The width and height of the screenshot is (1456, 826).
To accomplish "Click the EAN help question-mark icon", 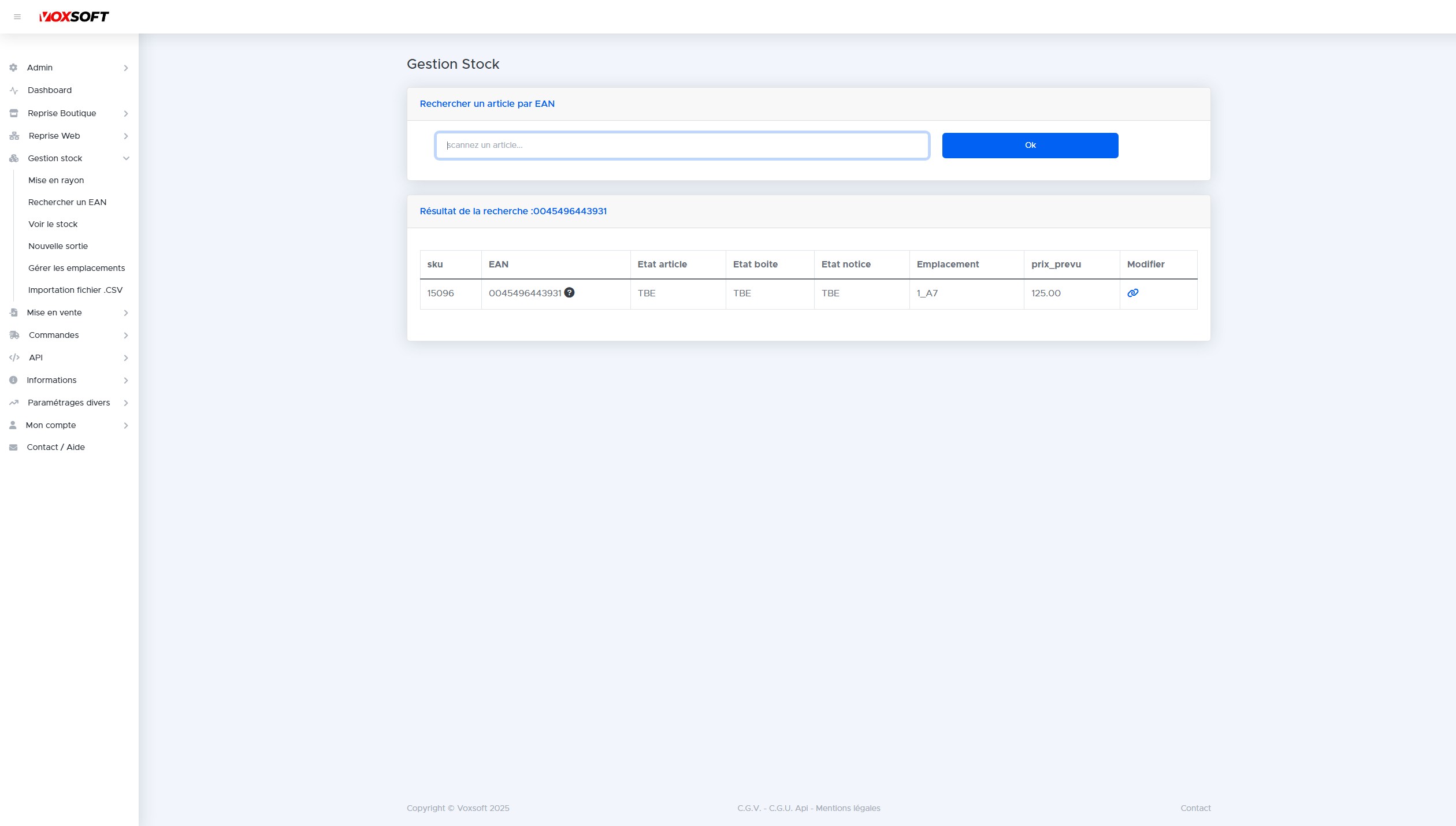I will pos(569,293).
